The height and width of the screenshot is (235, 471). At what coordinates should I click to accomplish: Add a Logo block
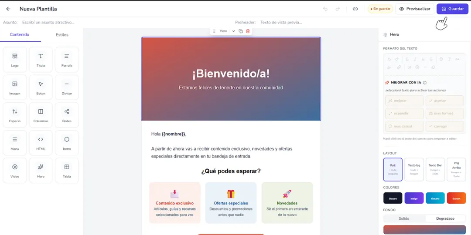tap(15, 60)
